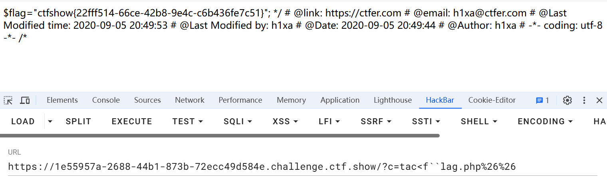607x179 pixels.
Task: Click the SPLIT button
Action: tap(78, 121)
